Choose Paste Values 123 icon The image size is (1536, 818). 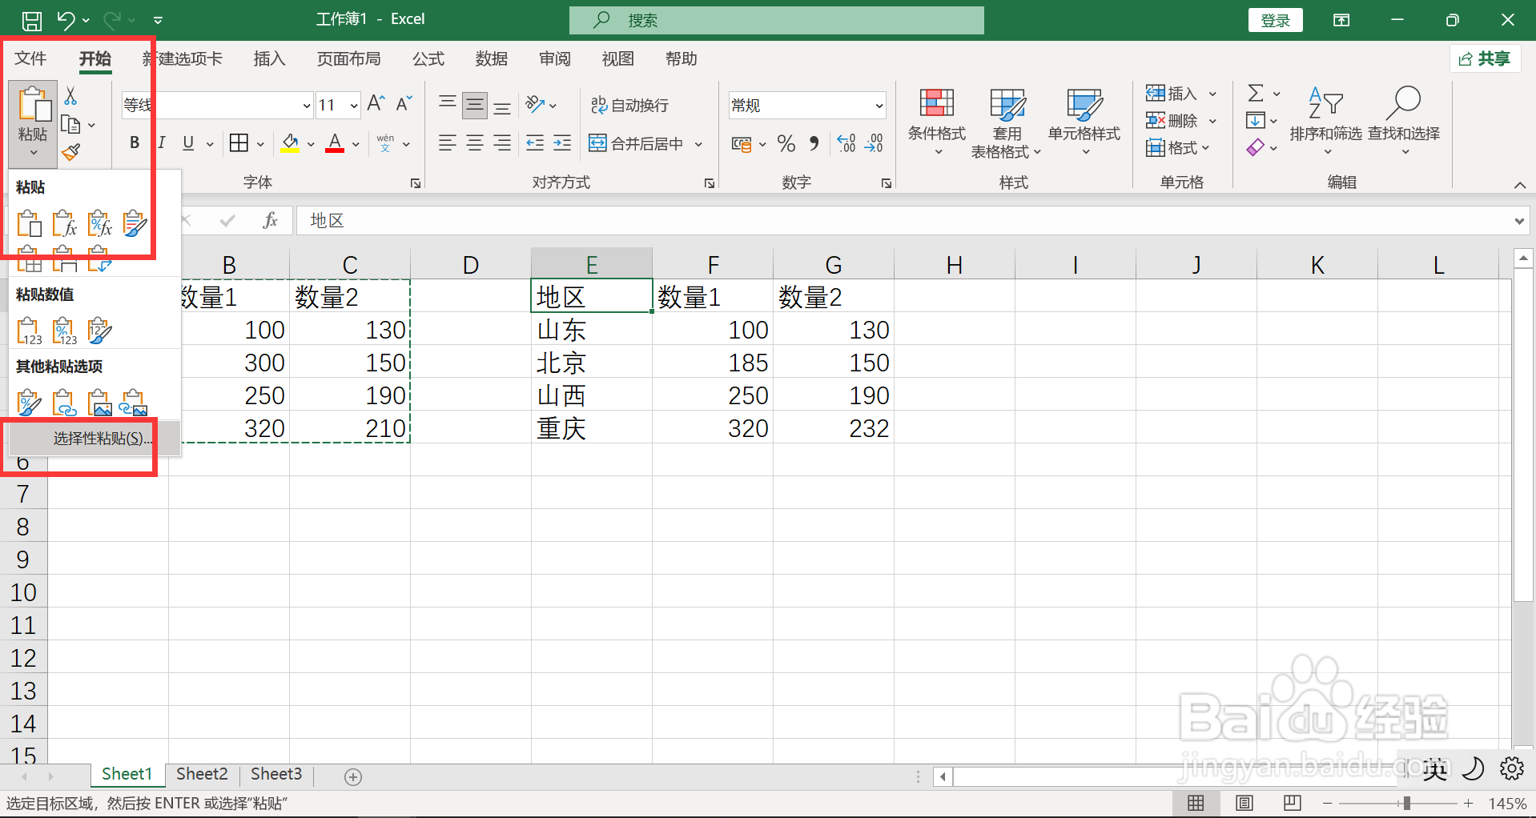click(29, 330)
